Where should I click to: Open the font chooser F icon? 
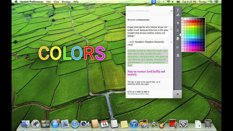(x=178, y=10)
